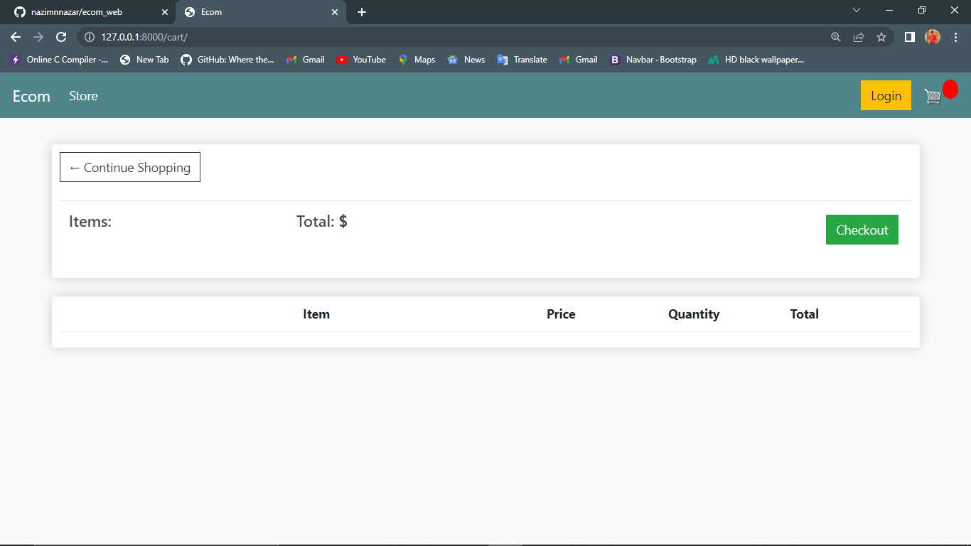The width and height of the screenshot is (971, 546).
Task: Open the HD black wallpaper bookmark
Action: (756, 60)
